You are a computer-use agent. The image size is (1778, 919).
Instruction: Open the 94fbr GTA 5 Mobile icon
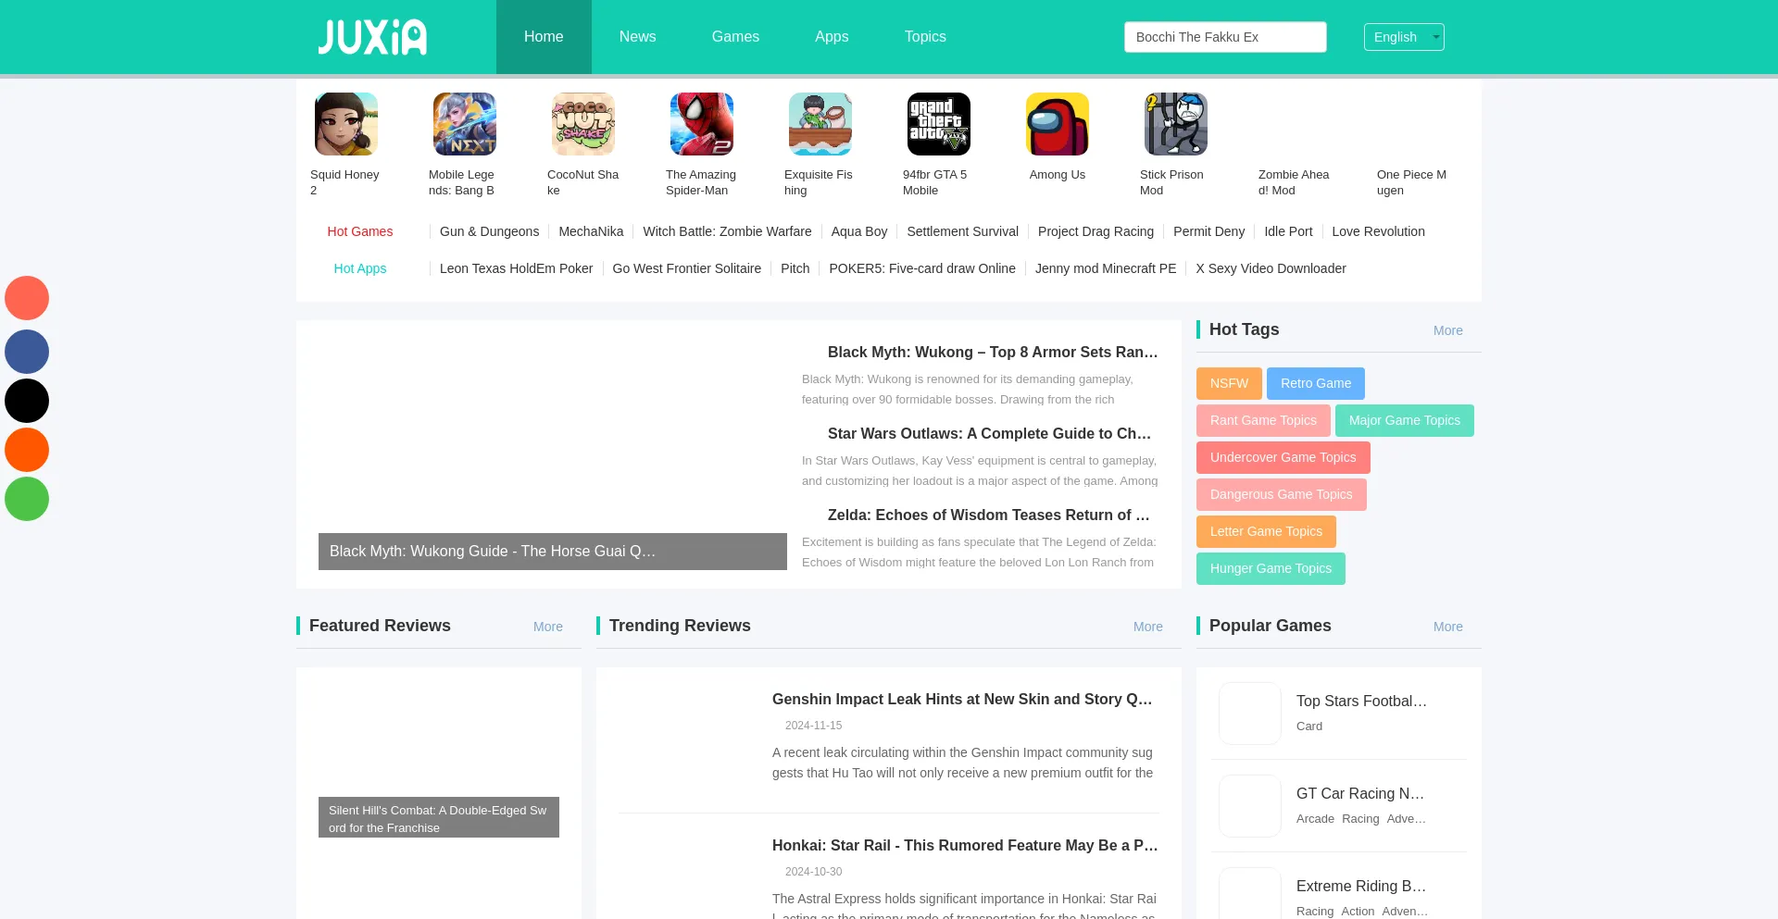939,124
